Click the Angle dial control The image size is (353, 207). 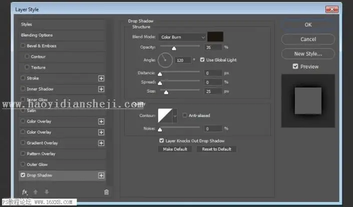click(x=165, y=60)
